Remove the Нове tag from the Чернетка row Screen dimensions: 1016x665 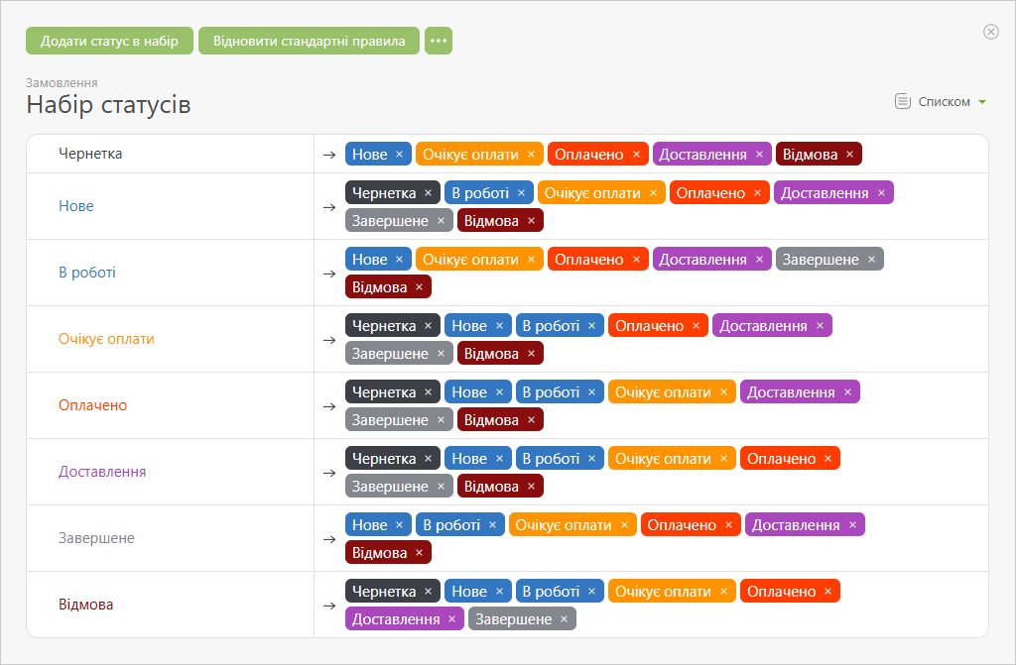[399, 154]
